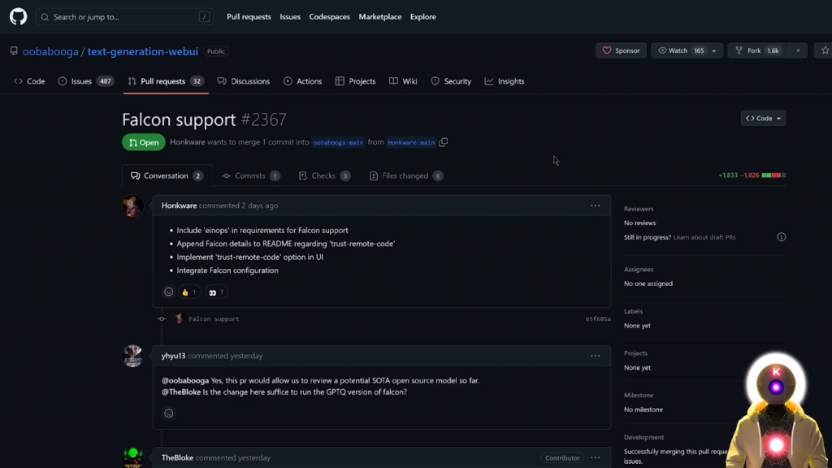832x468 pixels.
Task: Open the Milestone sidebar heading
Action: [639, 396]
